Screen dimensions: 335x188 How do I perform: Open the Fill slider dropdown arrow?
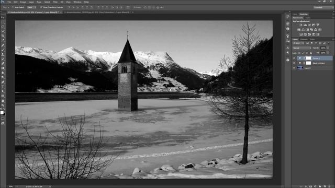(x=328, y=53)
